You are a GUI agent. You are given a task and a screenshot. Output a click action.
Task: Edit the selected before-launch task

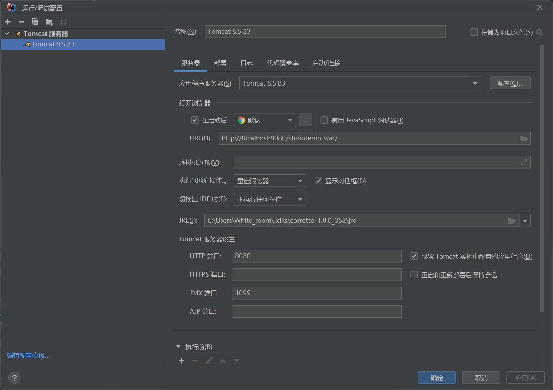pos(209,361)
